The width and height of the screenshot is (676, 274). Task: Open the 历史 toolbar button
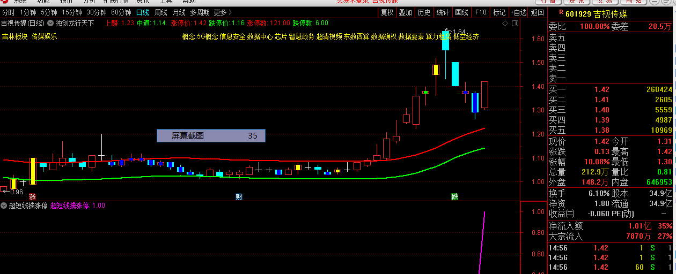[424, 12]
